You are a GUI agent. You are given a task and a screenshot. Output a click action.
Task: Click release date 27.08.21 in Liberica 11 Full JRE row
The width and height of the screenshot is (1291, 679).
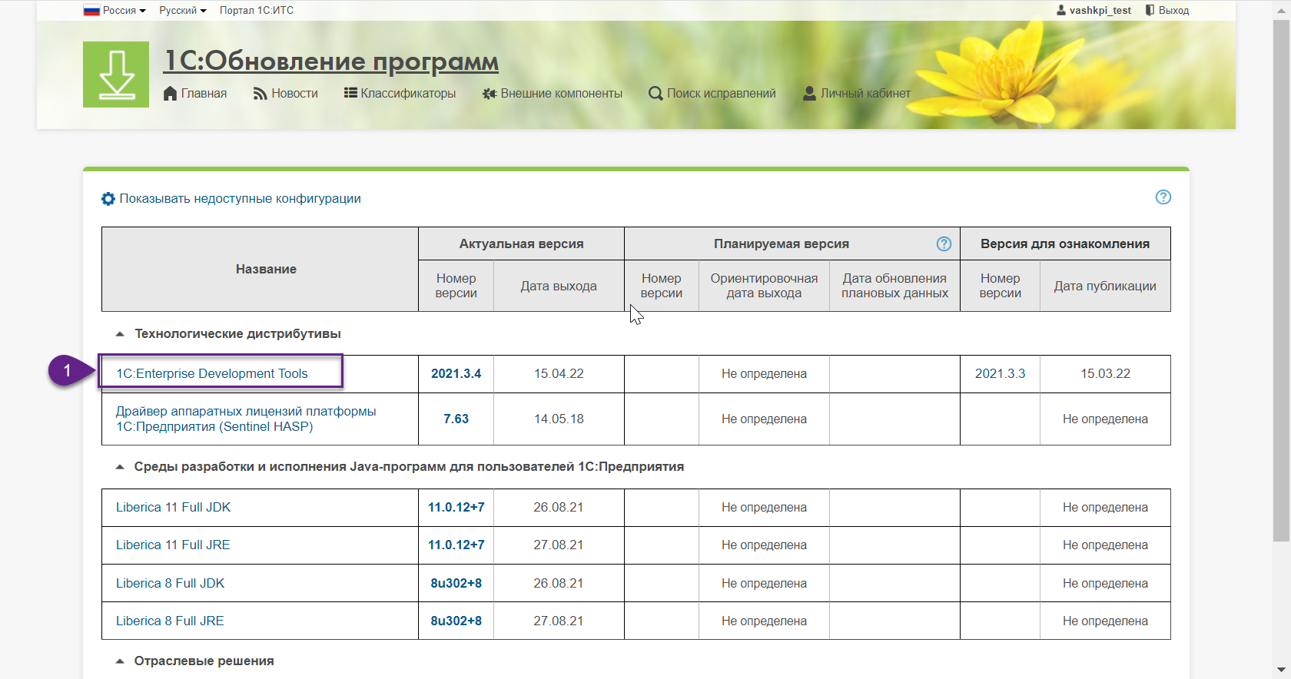(x=559, y=545)
